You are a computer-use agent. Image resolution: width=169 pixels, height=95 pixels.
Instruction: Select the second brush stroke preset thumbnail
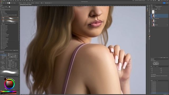(x=10, y=21)
